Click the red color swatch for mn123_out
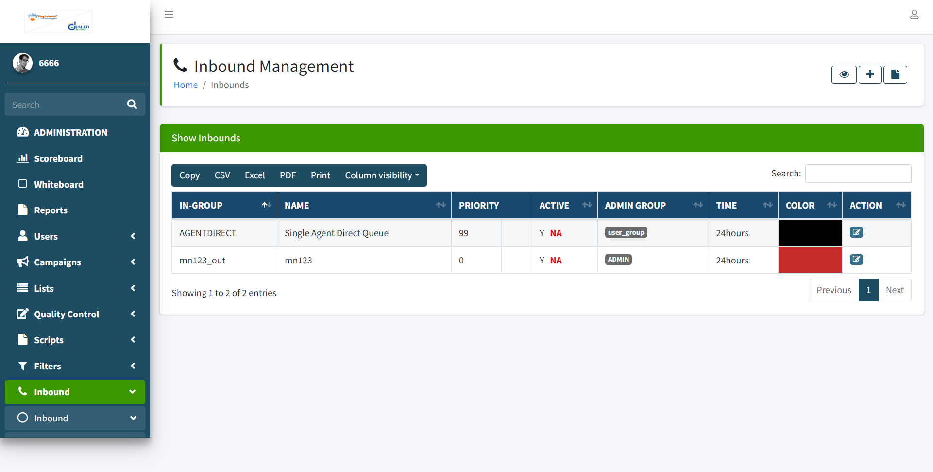 (810, 260)
